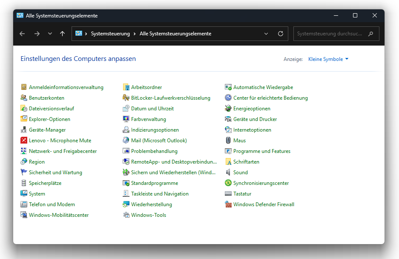This screenshot has height=259, width=399.
Task: Click 'Alle Systemsteuerungselemente' breadcrumb segment
Action: pos(175,34)
